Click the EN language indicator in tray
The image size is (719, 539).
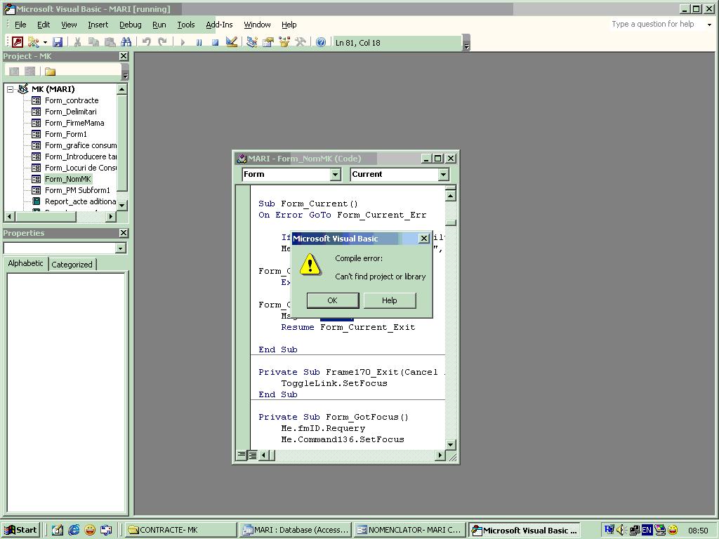coord(647,530)
